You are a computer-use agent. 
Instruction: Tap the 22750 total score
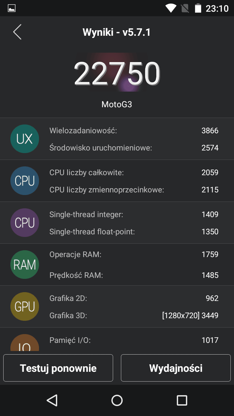point(117,73)
